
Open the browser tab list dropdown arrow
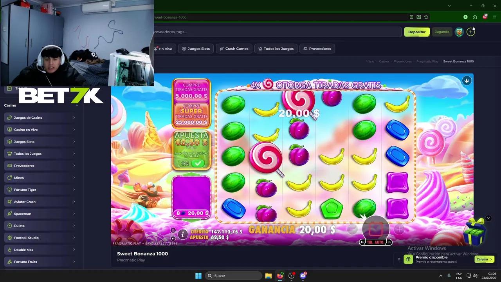click(x=449, y=5)
